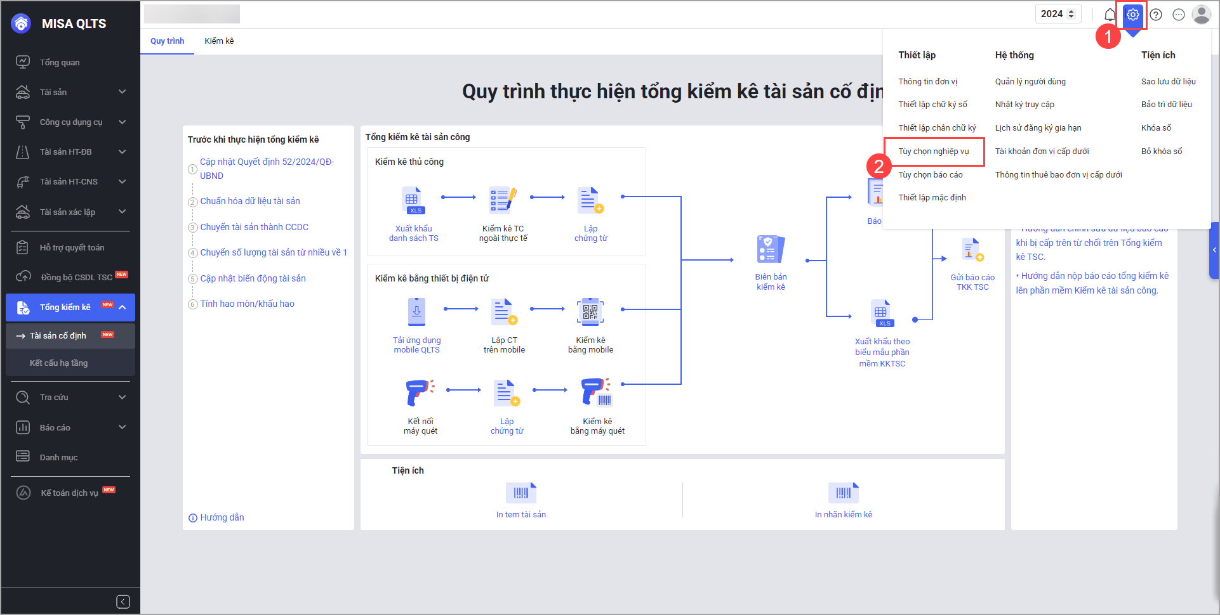Open the Hướng dẫn help link

216,517
